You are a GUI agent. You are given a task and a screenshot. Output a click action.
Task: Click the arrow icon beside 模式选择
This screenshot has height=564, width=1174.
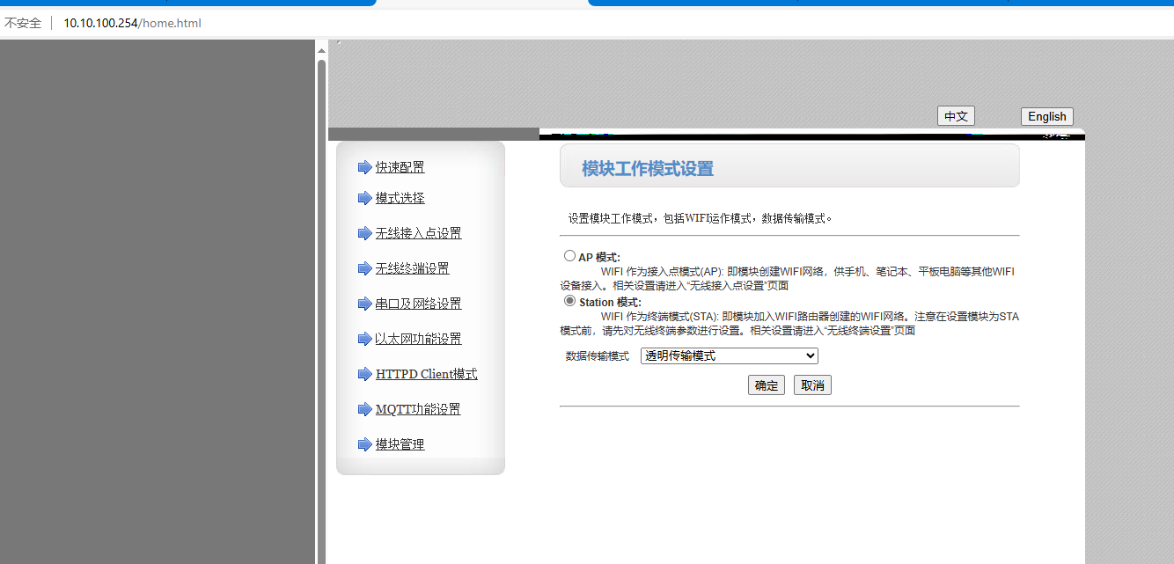(x=364, y=198)
